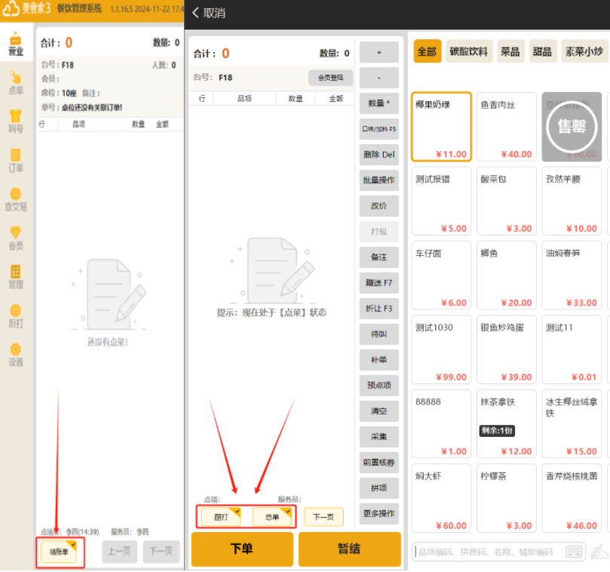Click the 口味/加料 F5 button
The height and width of the screenshot is (572, 610).
(x=379, y=129)
